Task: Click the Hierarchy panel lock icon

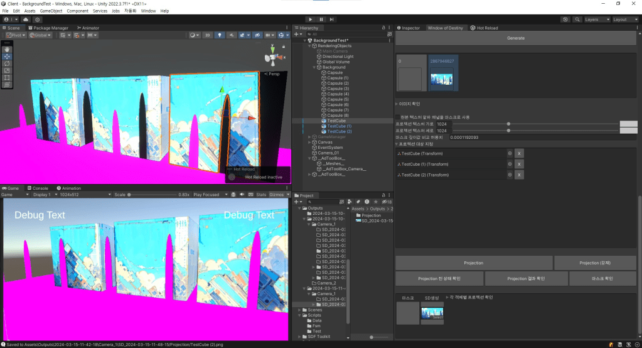Action: point(382,28)
